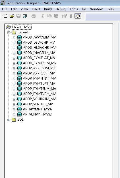Click the Paste toolbar icon
The width and height of the screenshot is (120, 178).
pyautogui.click(x=56, y=16)
